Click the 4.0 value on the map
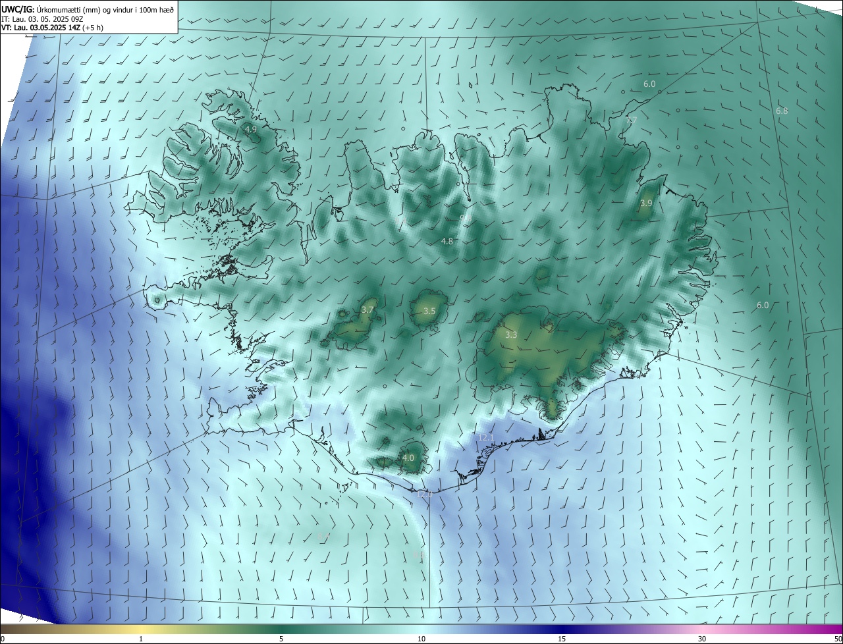The height and width of the screenshot is (644, 843). point(408,458)
